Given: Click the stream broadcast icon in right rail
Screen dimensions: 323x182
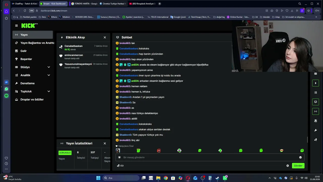Looking at the screenshot, I should point(315,111).
